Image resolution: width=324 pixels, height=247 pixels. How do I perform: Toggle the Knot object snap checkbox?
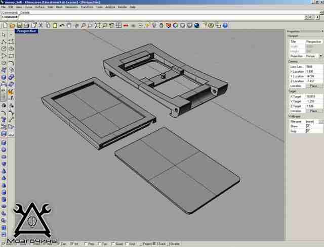tap(127, 244)
